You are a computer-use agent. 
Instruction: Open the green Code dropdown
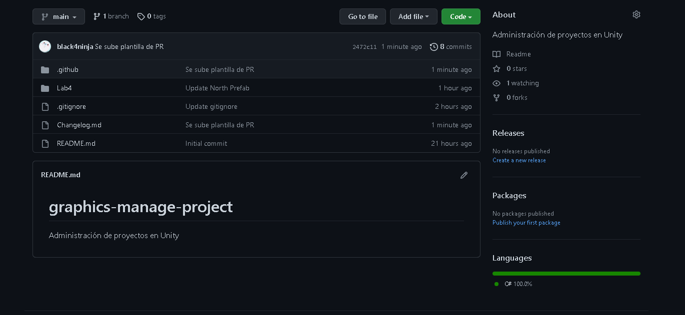pyautogui.click(x=460, y=16)
